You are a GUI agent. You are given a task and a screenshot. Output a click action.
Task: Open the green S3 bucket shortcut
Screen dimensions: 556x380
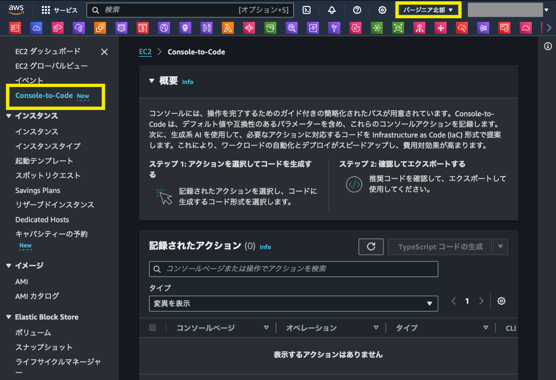270,28
